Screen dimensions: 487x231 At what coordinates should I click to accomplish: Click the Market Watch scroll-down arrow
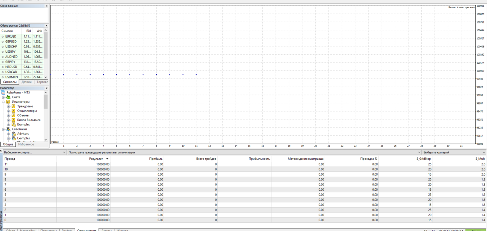(x=46, y=77)
